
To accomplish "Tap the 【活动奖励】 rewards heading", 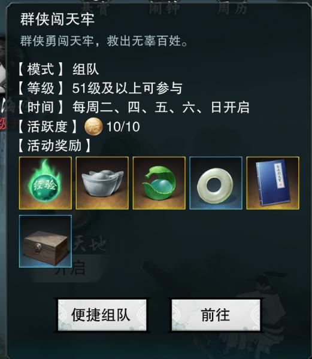I will click(54, 145).
